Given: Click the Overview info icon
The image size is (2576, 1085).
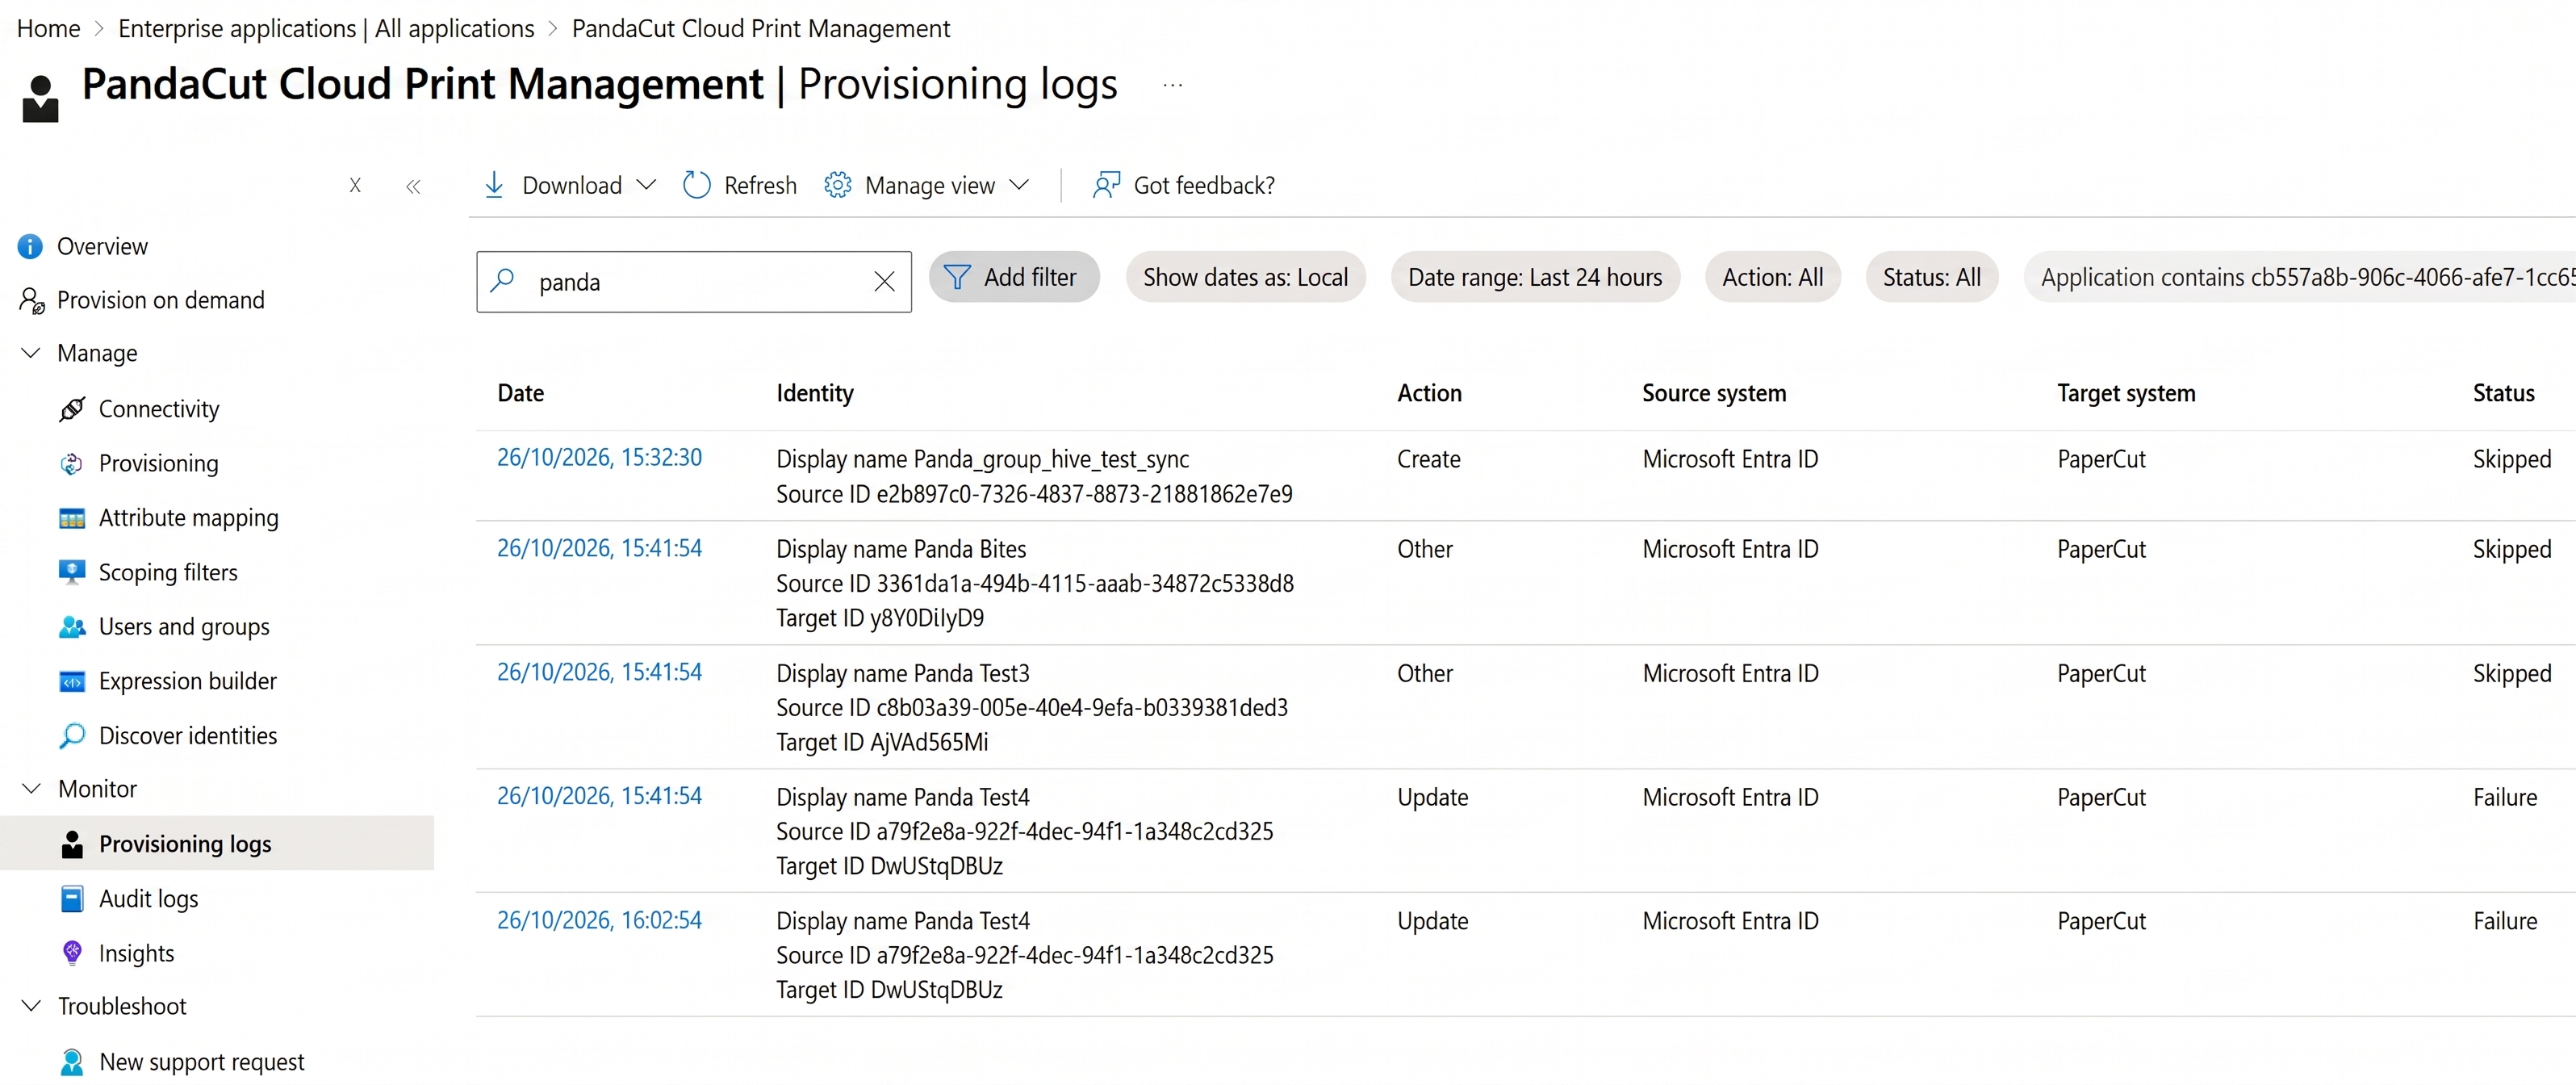Looking at the screenshot, I should point(30,246).
